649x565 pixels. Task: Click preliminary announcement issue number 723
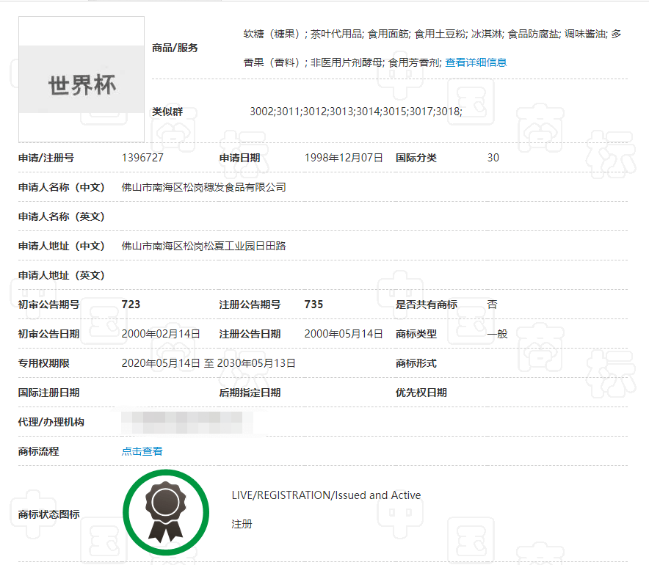[x=131, y=305]
